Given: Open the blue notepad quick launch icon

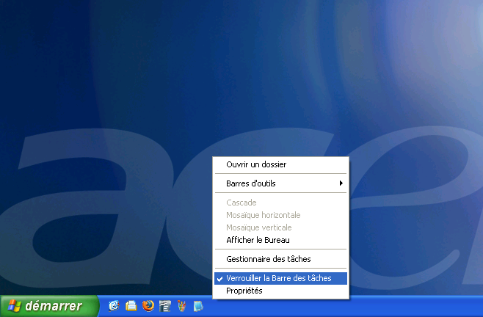Looking at the screenshot, I should pos(198,306).
